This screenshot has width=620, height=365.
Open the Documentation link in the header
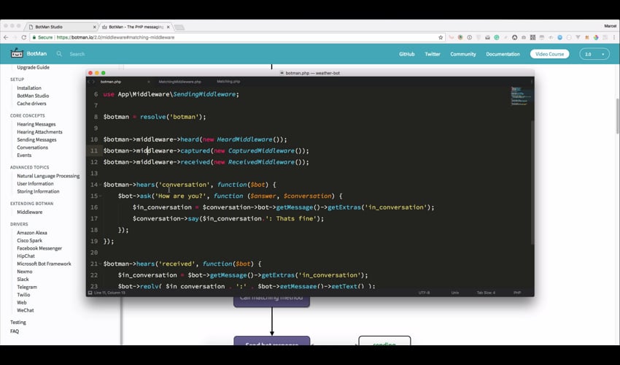503,54
